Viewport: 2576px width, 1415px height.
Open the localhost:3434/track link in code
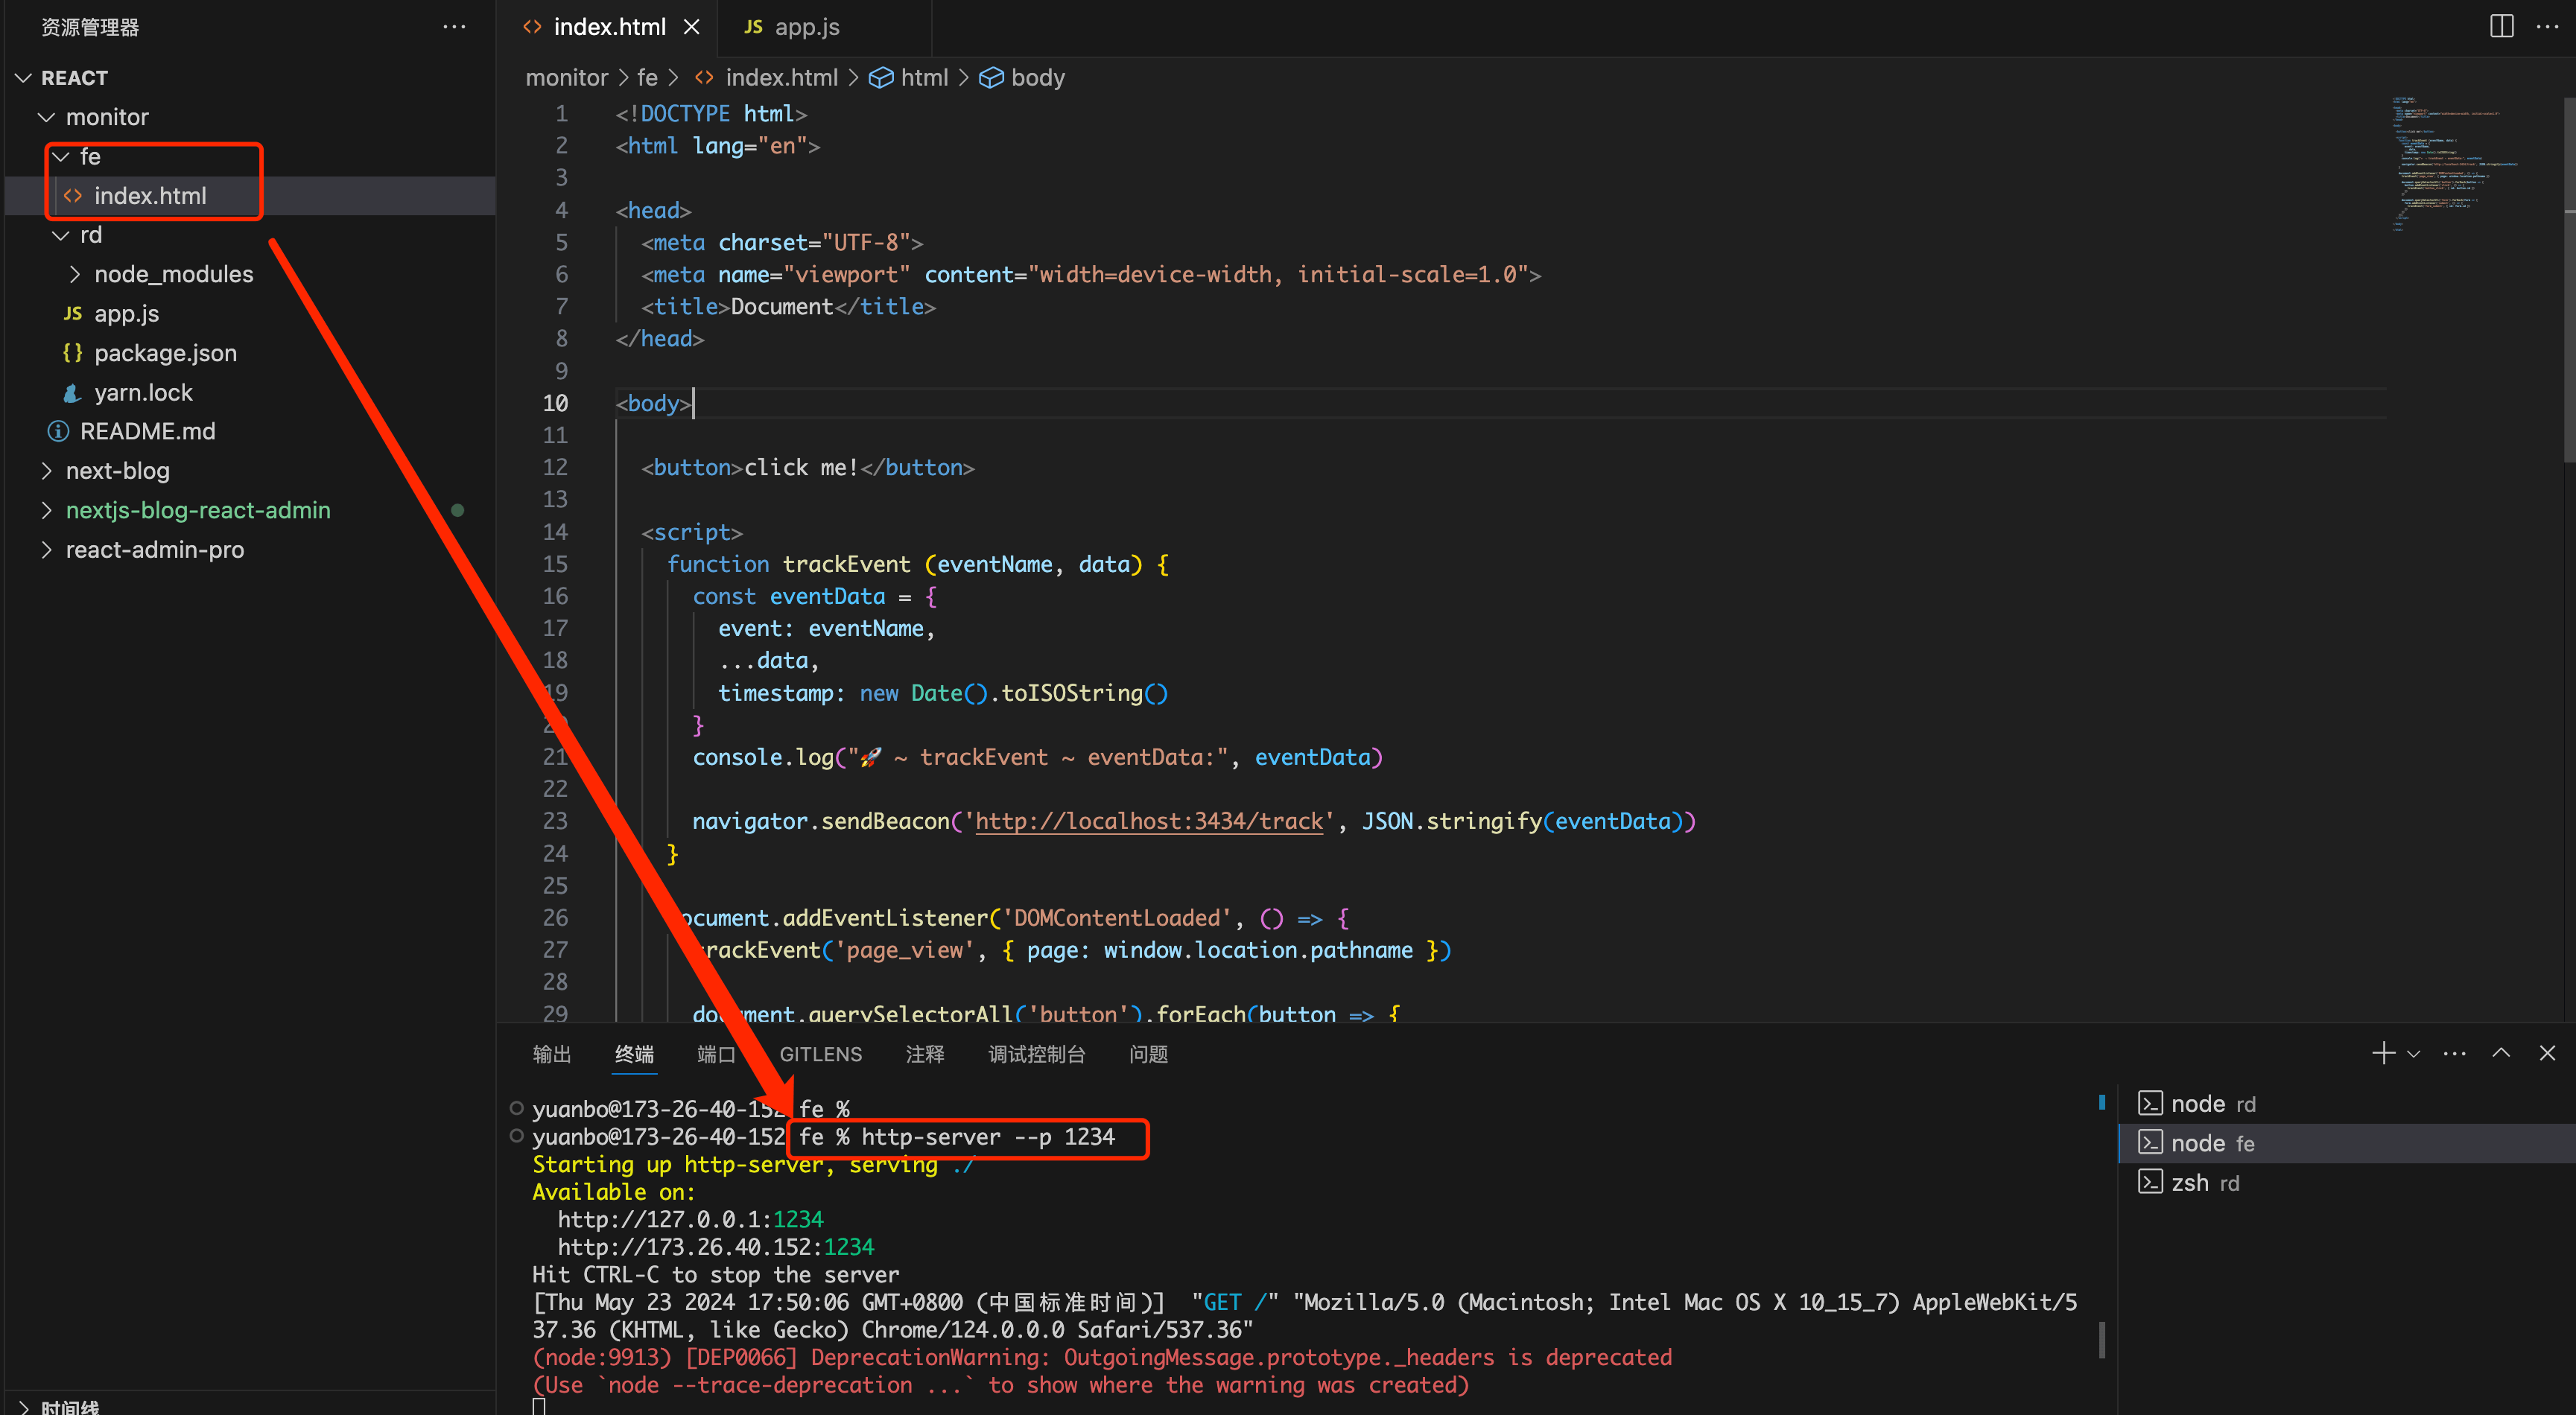pos(1148,821)
